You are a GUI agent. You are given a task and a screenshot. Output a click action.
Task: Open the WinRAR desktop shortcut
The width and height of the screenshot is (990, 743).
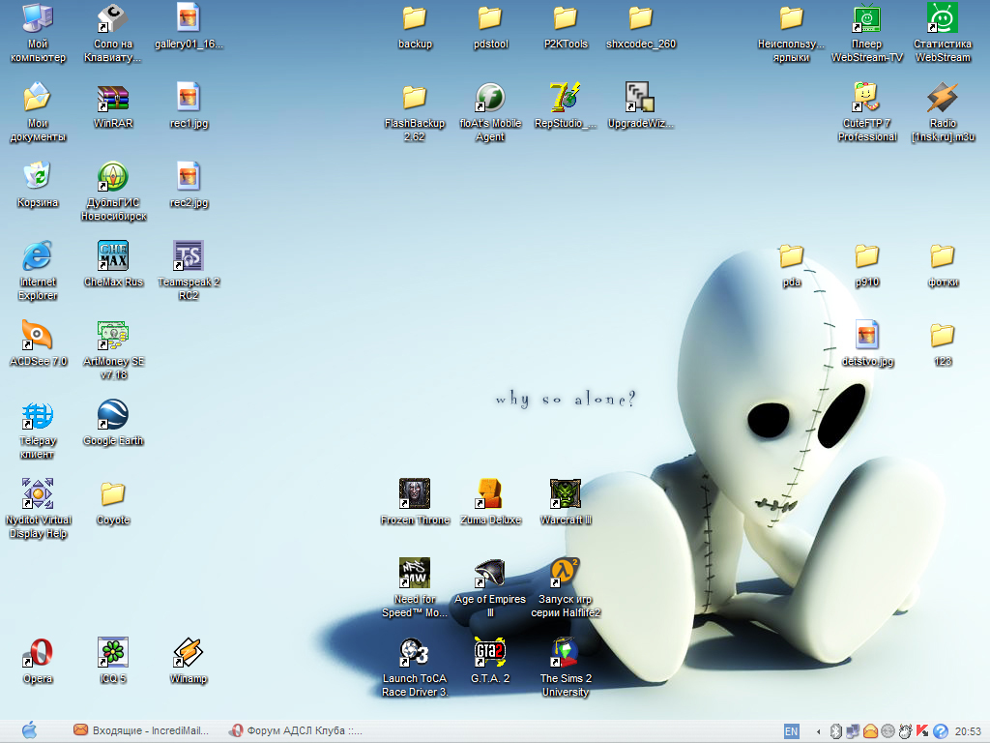(x=113, y=99)
